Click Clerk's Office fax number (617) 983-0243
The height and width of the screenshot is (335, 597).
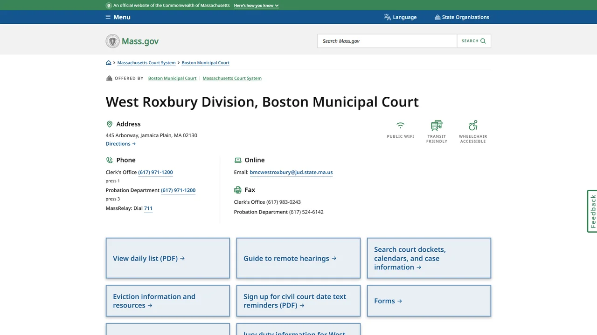point(284,202)
